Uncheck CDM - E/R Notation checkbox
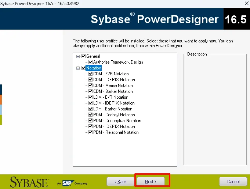Image resolution: width=250 pixels, height=189 pixels. tap(91, 74)
